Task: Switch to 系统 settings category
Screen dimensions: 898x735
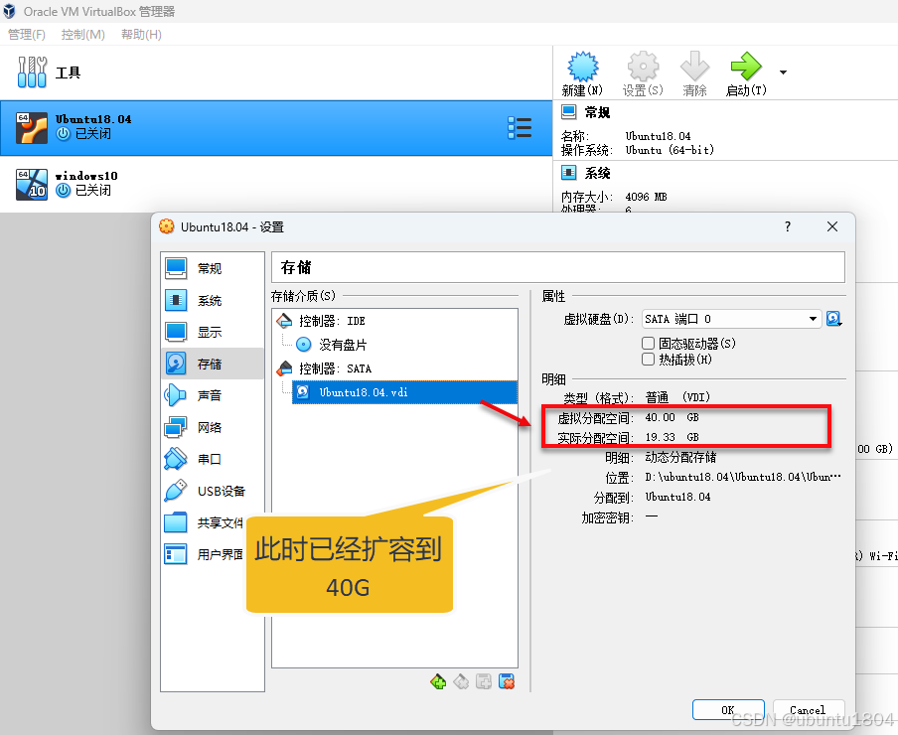Action: [x=213, y=300]
